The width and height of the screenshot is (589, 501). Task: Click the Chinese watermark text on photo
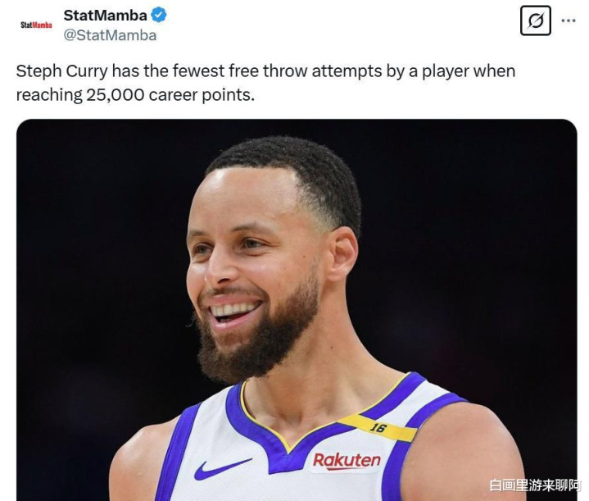click(x=536, y=485)
